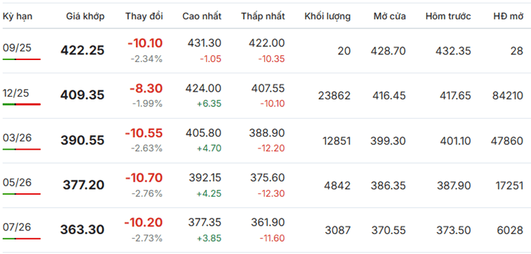Select the 03/26 contract term
This screenshot has height=254, width=531.
(x=17, y=137)
